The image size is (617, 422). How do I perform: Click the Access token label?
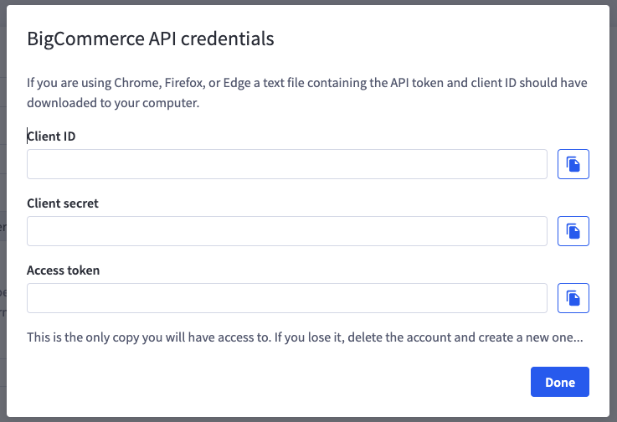(x=63, y=270)
